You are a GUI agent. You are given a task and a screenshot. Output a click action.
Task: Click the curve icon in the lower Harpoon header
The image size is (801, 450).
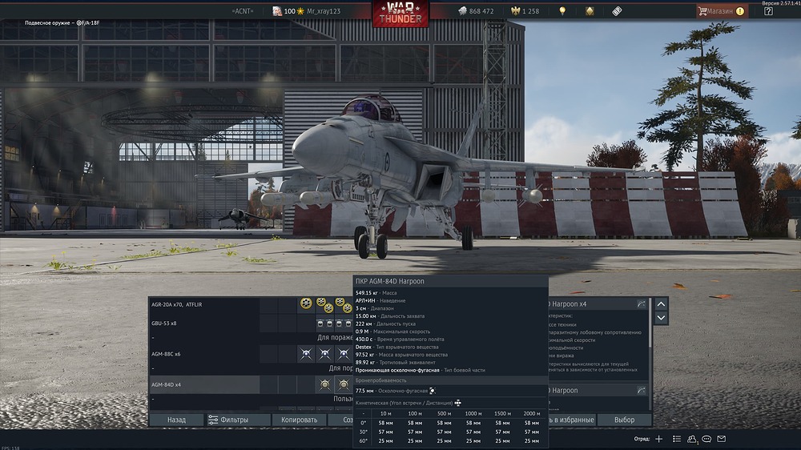pyautogui.click(x=641, y=390)
